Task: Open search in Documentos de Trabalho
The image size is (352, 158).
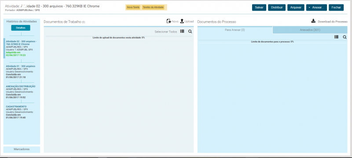Action: tap(190, 32)
